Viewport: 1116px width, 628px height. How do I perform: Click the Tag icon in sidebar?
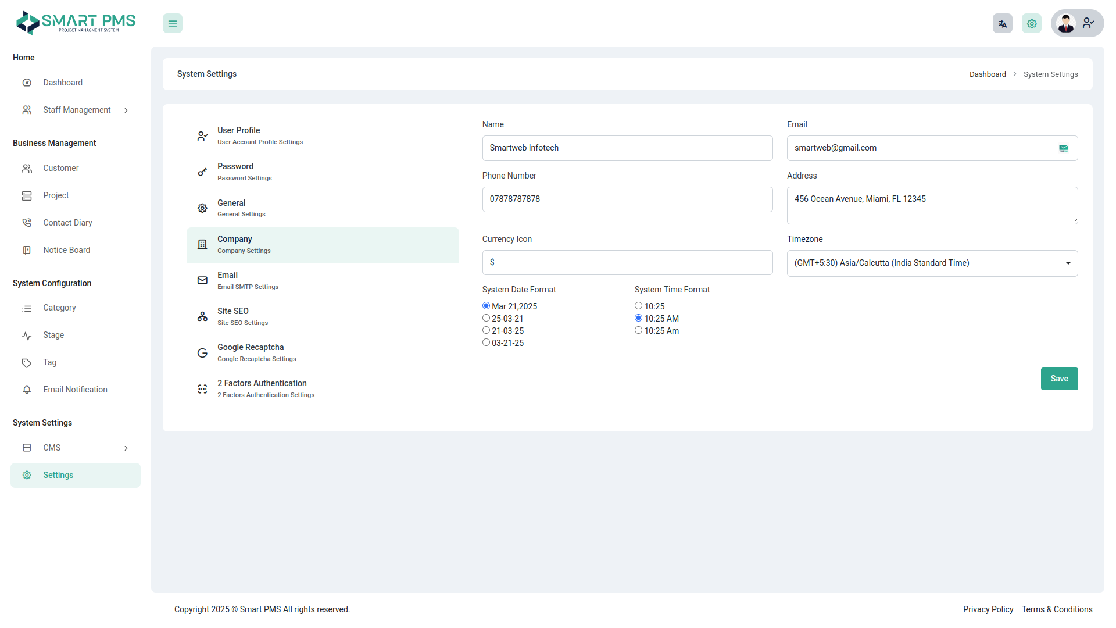click(27, 363)
